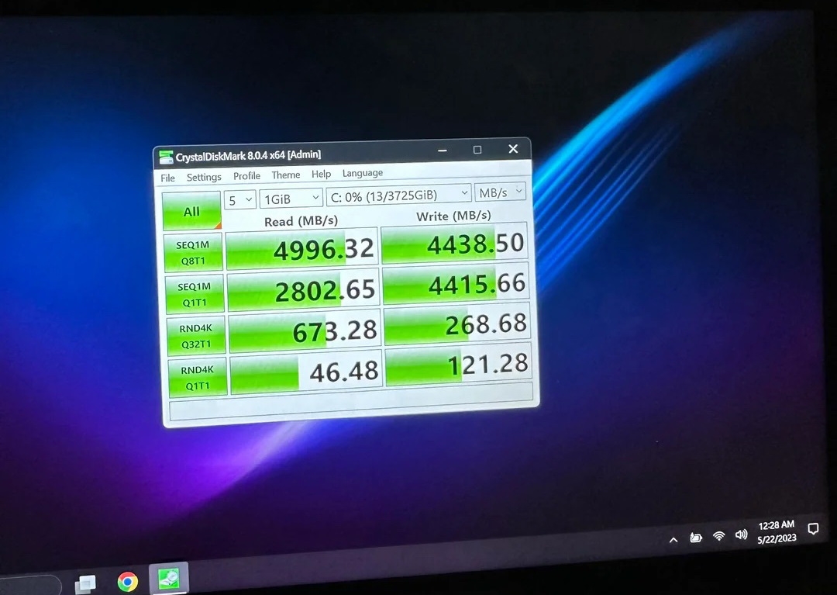This screenshot has height=595, width=837.
Task: Check the battery status icon
Action: click(x=696, y=538)
